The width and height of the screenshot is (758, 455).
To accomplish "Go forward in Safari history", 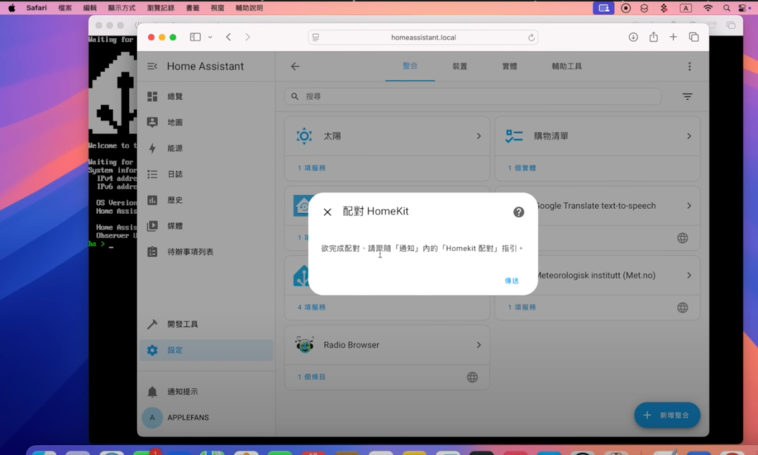I will [x=248, y=37].
